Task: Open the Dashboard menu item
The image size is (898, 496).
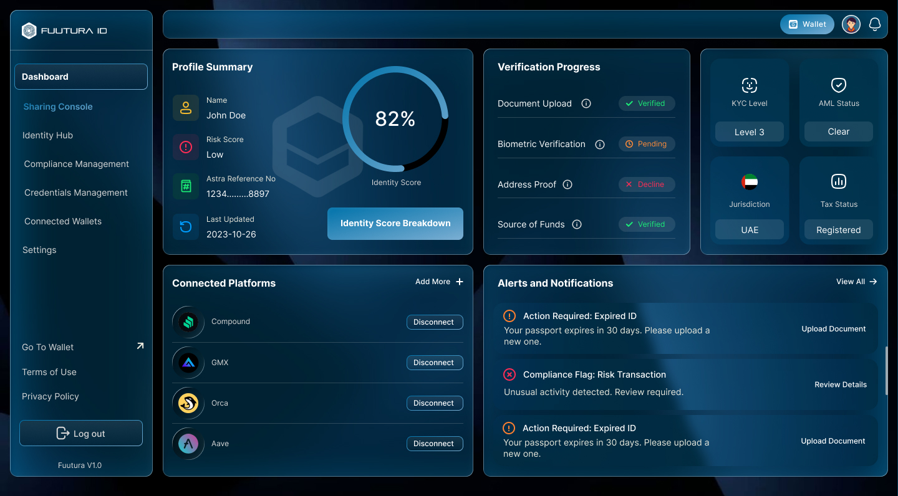Action: [81, 77]
